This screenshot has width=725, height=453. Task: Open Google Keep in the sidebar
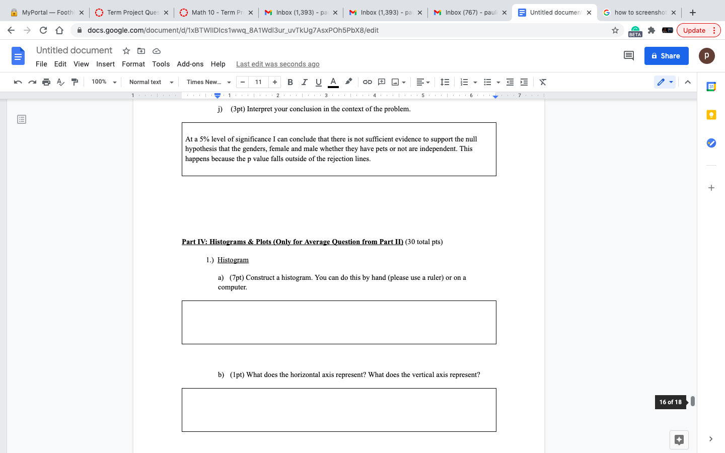[711, 114]
